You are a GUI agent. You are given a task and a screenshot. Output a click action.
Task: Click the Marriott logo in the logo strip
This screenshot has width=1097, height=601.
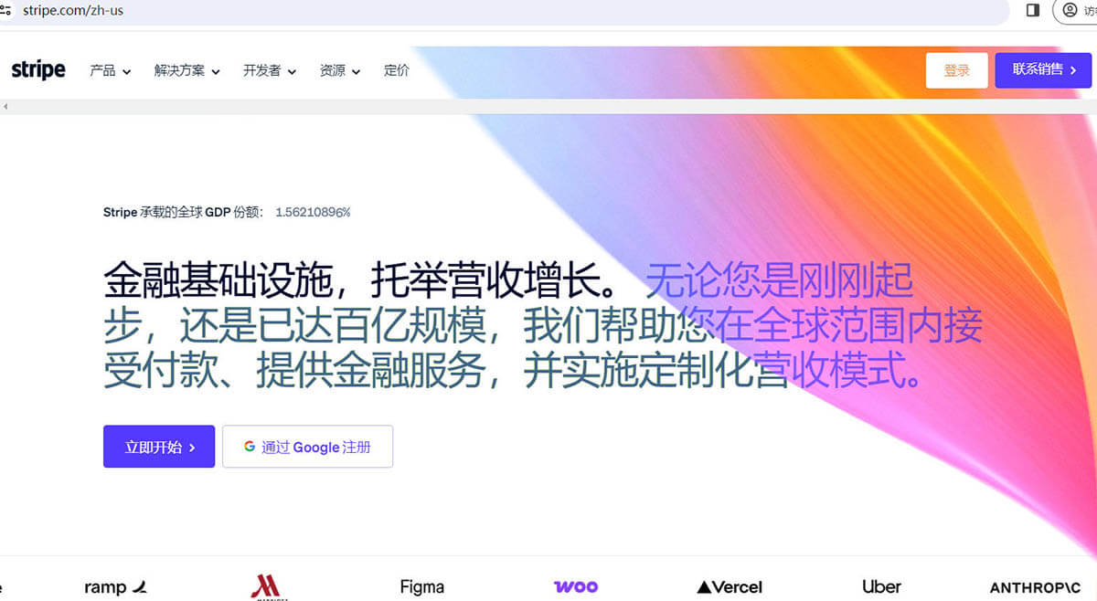click(268, 586)
